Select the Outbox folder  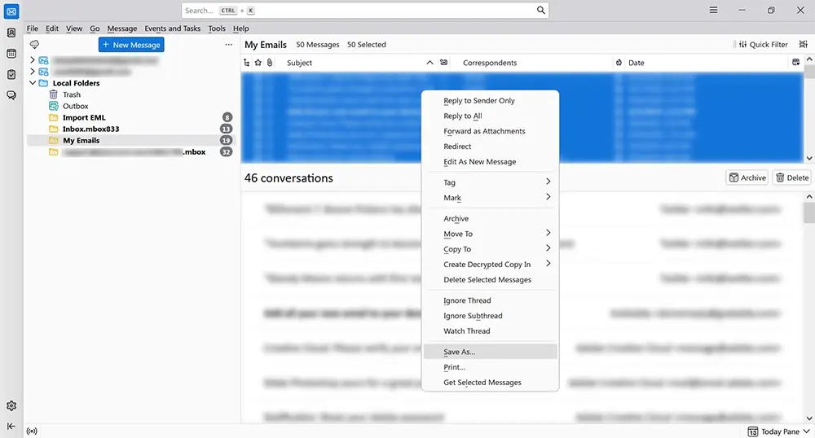(75, 106)
